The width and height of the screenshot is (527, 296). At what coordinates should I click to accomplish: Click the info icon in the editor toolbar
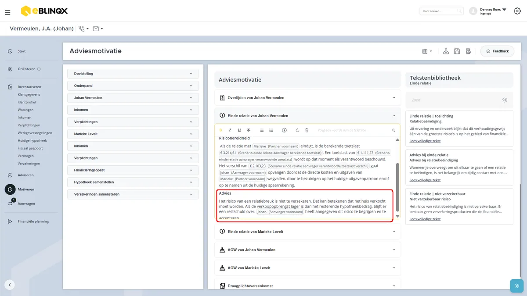point(284,130)
